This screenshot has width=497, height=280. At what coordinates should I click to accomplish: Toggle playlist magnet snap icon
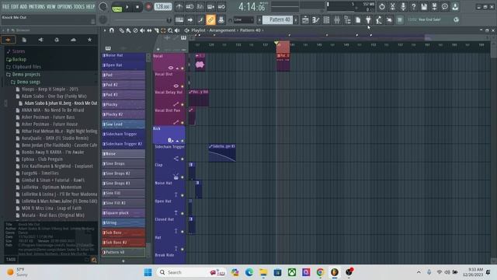point(112,30)
